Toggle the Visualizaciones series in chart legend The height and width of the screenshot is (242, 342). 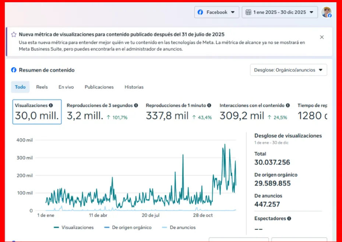[x=74, y=227]
